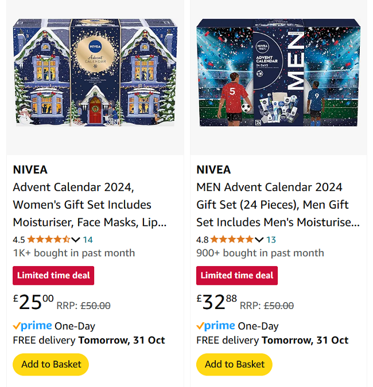Click NIVEA brand name above women's calendar
The height and width of the screenshot is (387, 373).
click(30, 170)
